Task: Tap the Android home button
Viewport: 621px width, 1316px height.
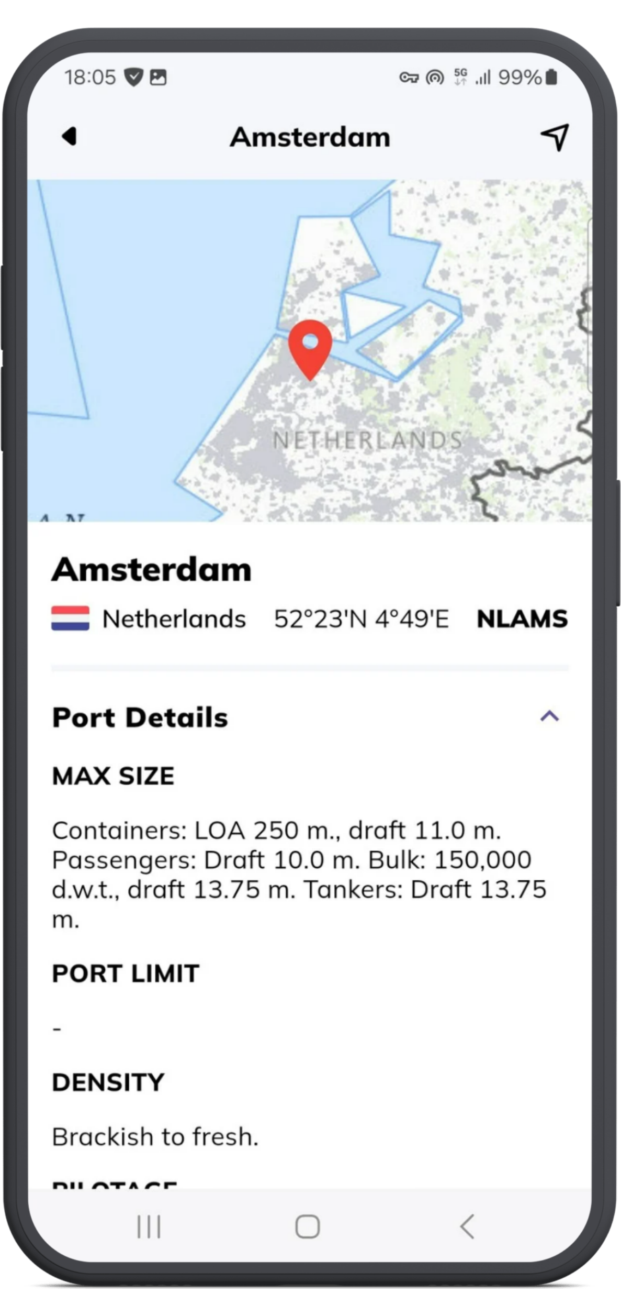Action: tap(308, 1226)
